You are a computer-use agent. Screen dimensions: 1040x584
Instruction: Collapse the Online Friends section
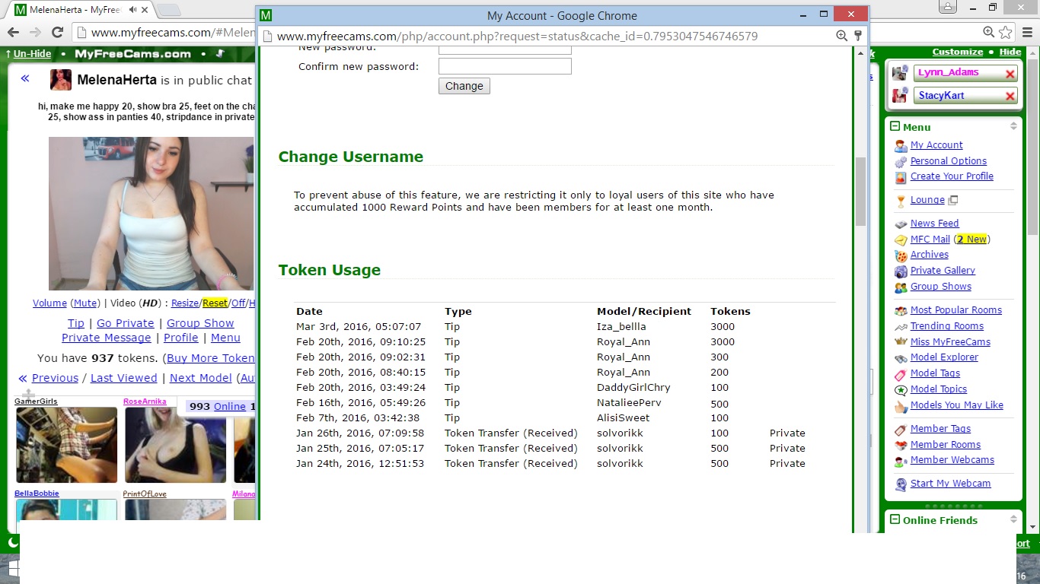point(895,519)
